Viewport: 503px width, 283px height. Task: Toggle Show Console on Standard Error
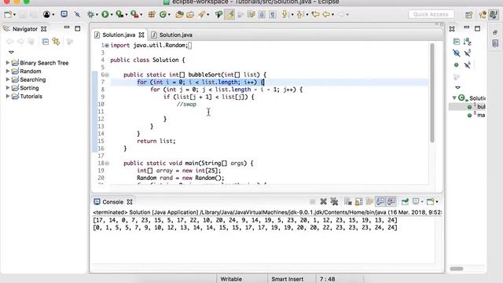[391, 201]
